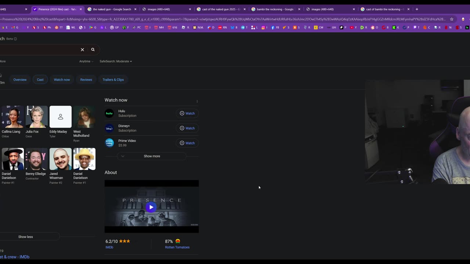Open West Mulholland cast photo

click(84, 117)
